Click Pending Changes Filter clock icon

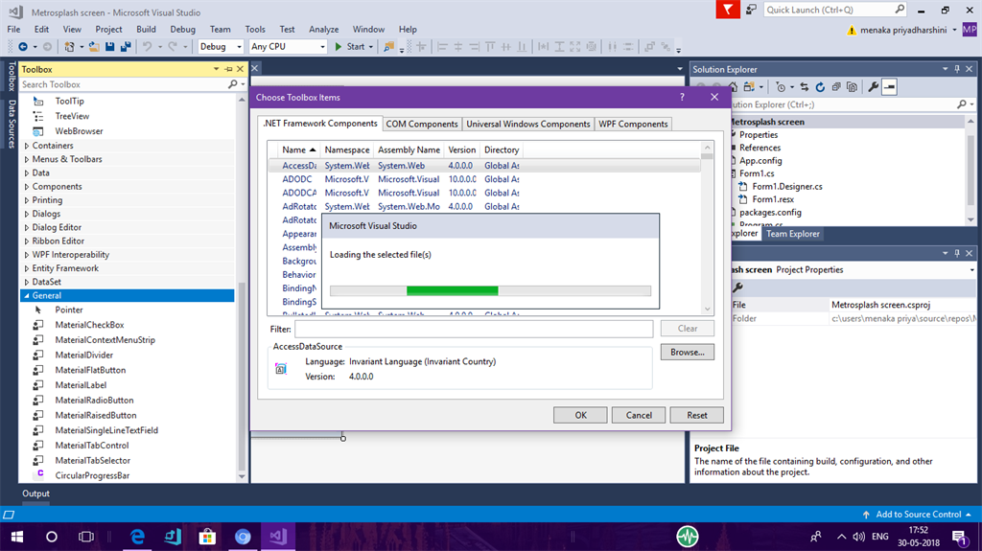pyautogui.click(x=781, y=87)
